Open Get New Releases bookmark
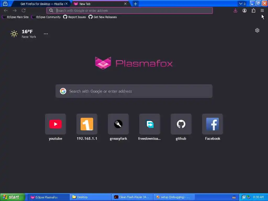Image resolution: width=268 pixels, height=201 pixels. tap(103, 17)
